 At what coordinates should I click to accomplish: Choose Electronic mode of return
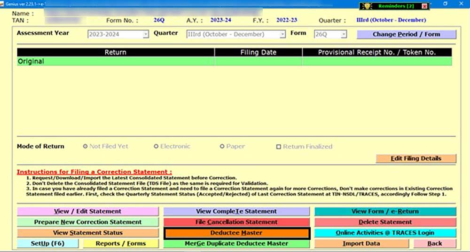pos(156,146)
